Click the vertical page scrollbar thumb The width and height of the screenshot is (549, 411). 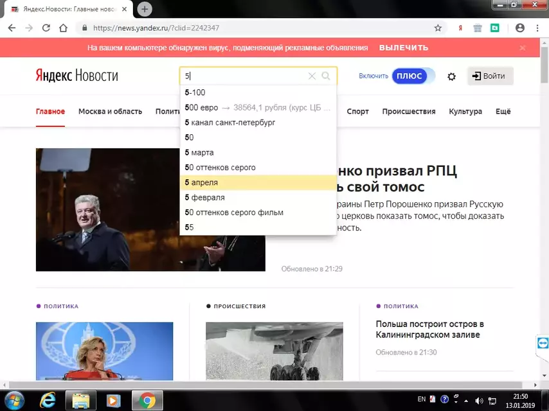[x=544, y=65]
